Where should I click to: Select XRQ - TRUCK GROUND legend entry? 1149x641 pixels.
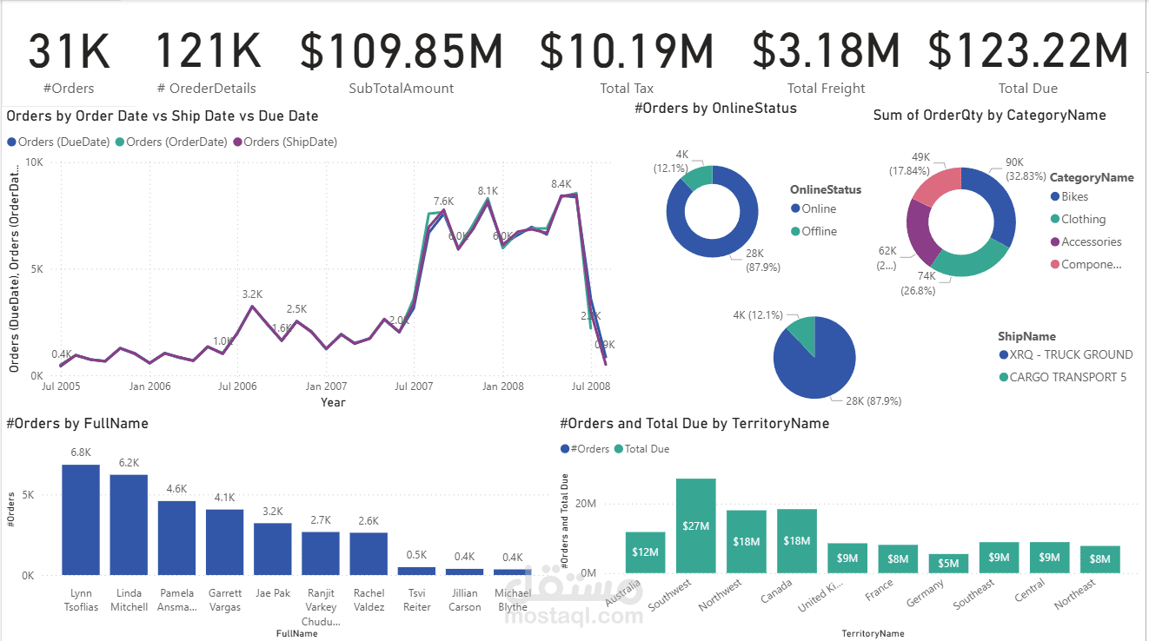1066,354
